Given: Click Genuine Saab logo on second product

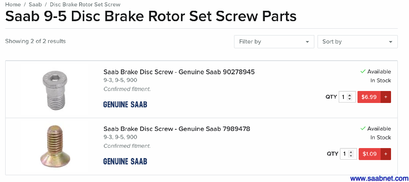Looking at the screenshot, I should [125, 162].
